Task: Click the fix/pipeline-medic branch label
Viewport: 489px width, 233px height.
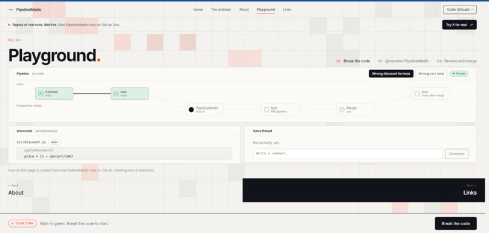Action: [x=29, y=106]
